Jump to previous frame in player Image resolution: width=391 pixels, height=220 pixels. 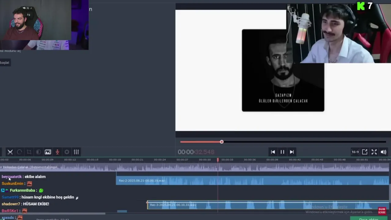[x=273, y=152]
